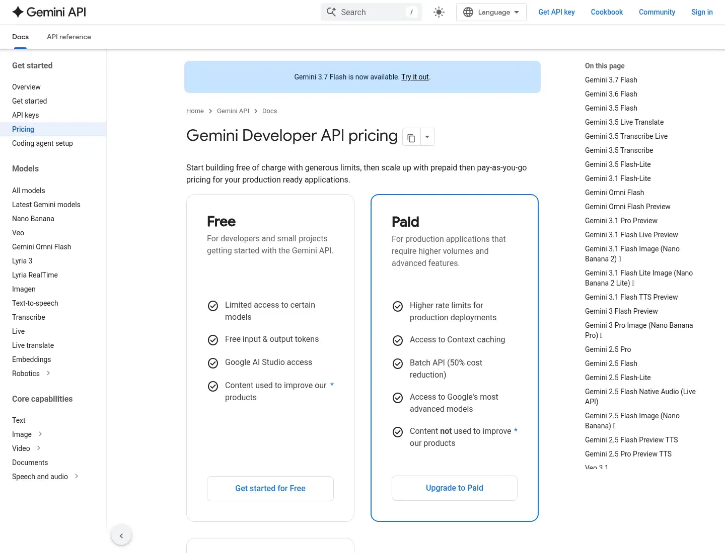Open Overview in the sidebar
This screenshot has width=725, height=553.
point(26,87)
